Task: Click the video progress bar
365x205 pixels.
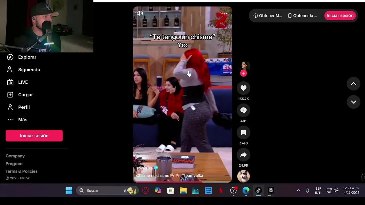Action: click(x=182, y=181)
